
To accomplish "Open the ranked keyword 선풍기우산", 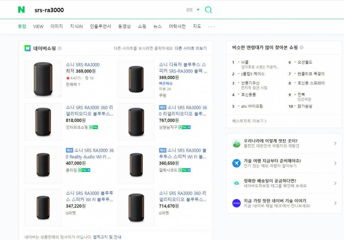I will [250, 83].
